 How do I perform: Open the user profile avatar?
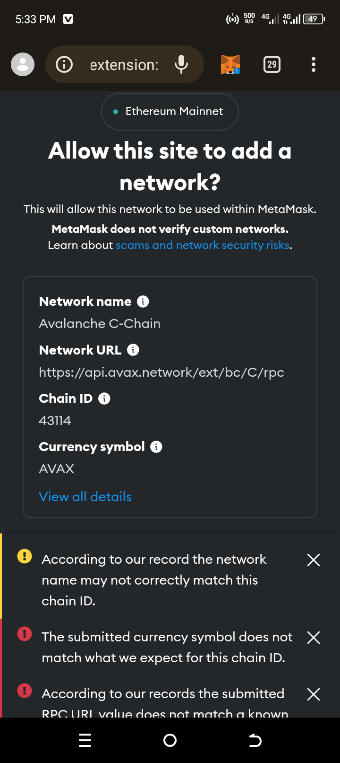[23, 64]
